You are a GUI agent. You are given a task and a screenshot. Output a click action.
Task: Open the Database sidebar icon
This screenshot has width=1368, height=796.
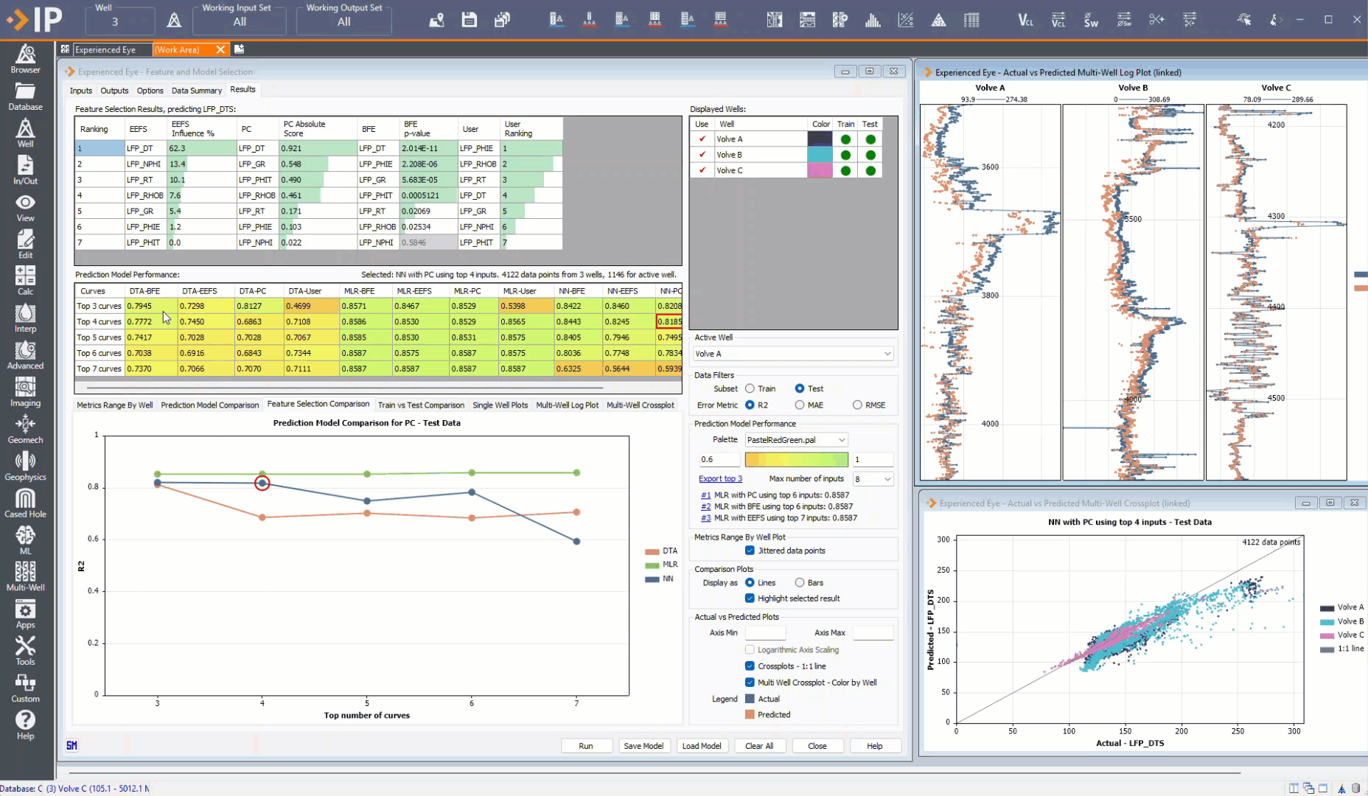pos(25,96)
